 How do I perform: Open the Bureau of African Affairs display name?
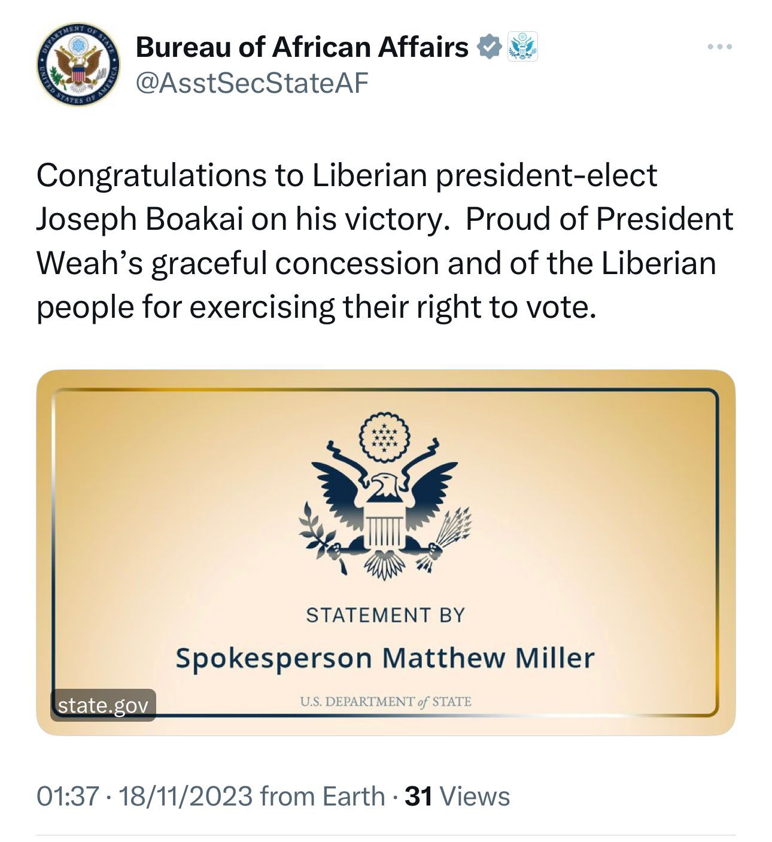(302, 47)
